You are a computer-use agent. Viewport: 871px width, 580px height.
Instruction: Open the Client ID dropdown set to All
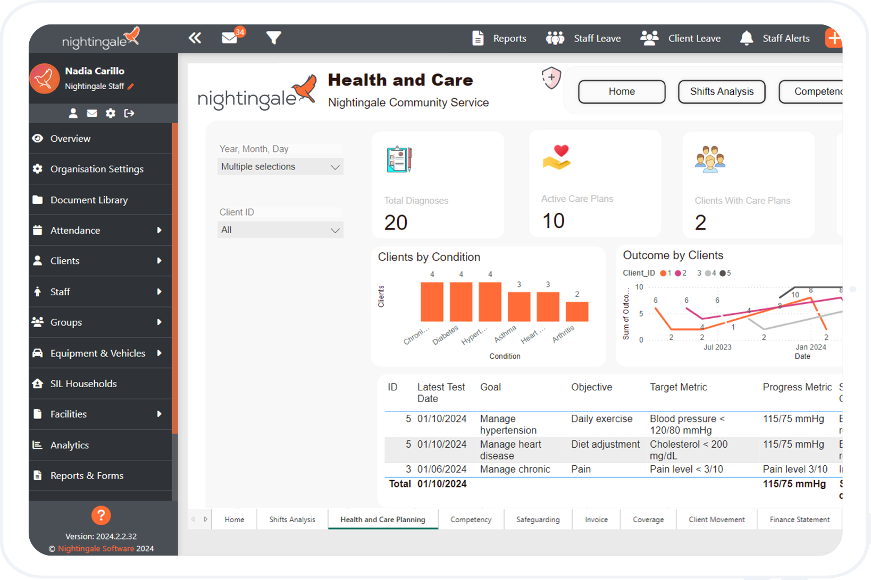(280, 229)
